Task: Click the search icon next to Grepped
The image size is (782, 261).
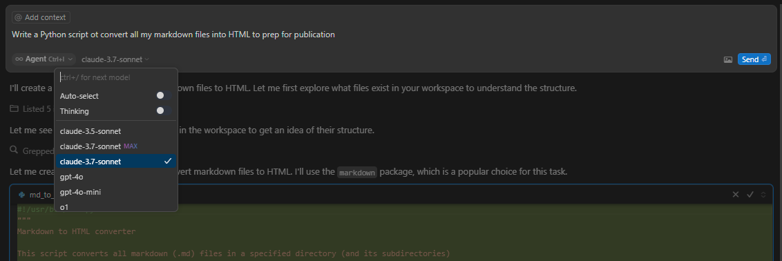Action: (x=14, y=150)
